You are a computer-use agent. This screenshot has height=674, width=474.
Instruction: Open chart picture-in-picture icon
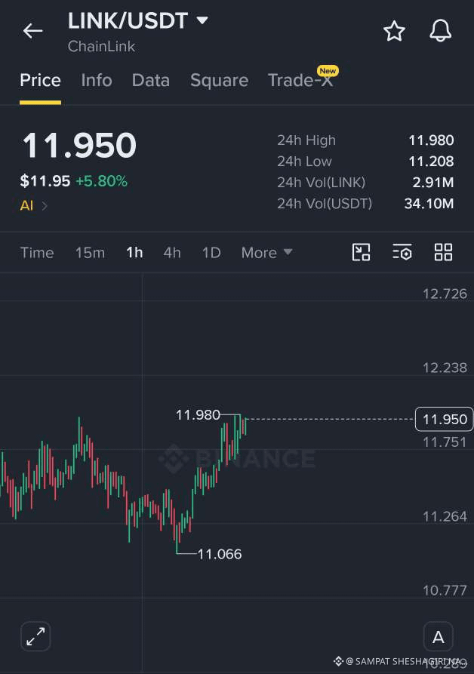tap(361, 252)
